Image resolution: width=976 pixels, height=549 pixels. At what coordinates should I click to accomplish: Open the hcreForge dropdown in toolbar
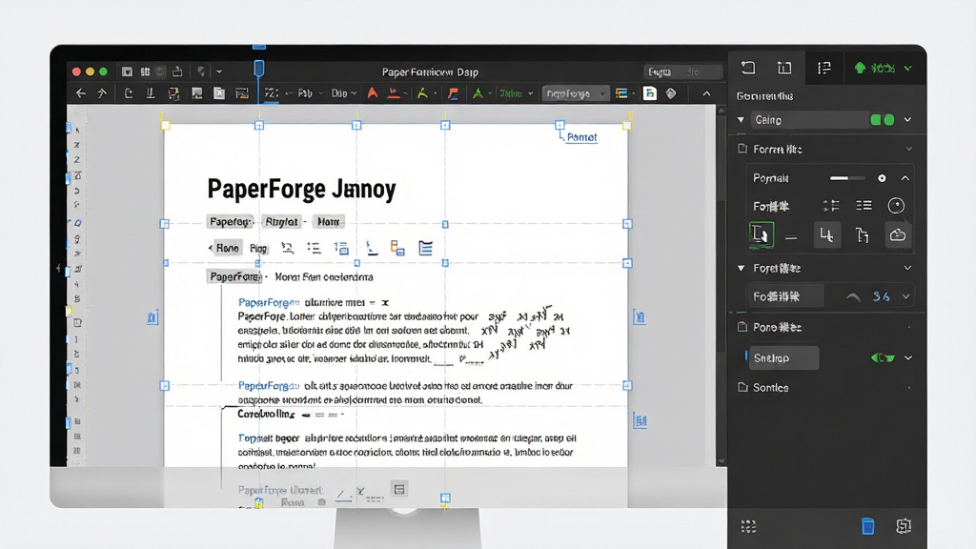[x=575, y=93]
